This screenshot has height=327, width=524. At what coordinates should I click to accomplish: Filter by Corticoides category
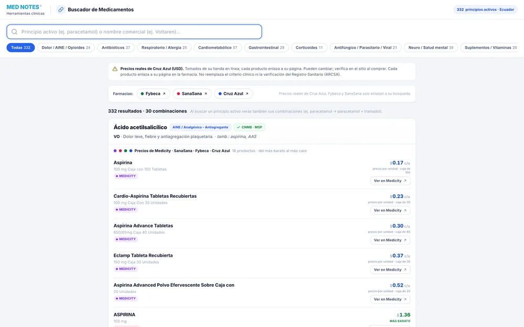click(x=309, y=48)
